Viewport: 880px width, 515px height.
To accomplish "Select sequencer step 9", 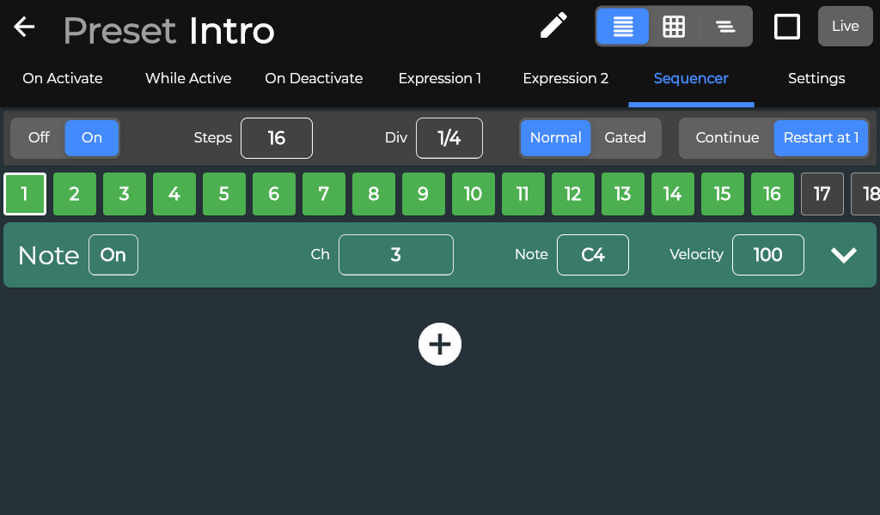I will click(423, 194).
